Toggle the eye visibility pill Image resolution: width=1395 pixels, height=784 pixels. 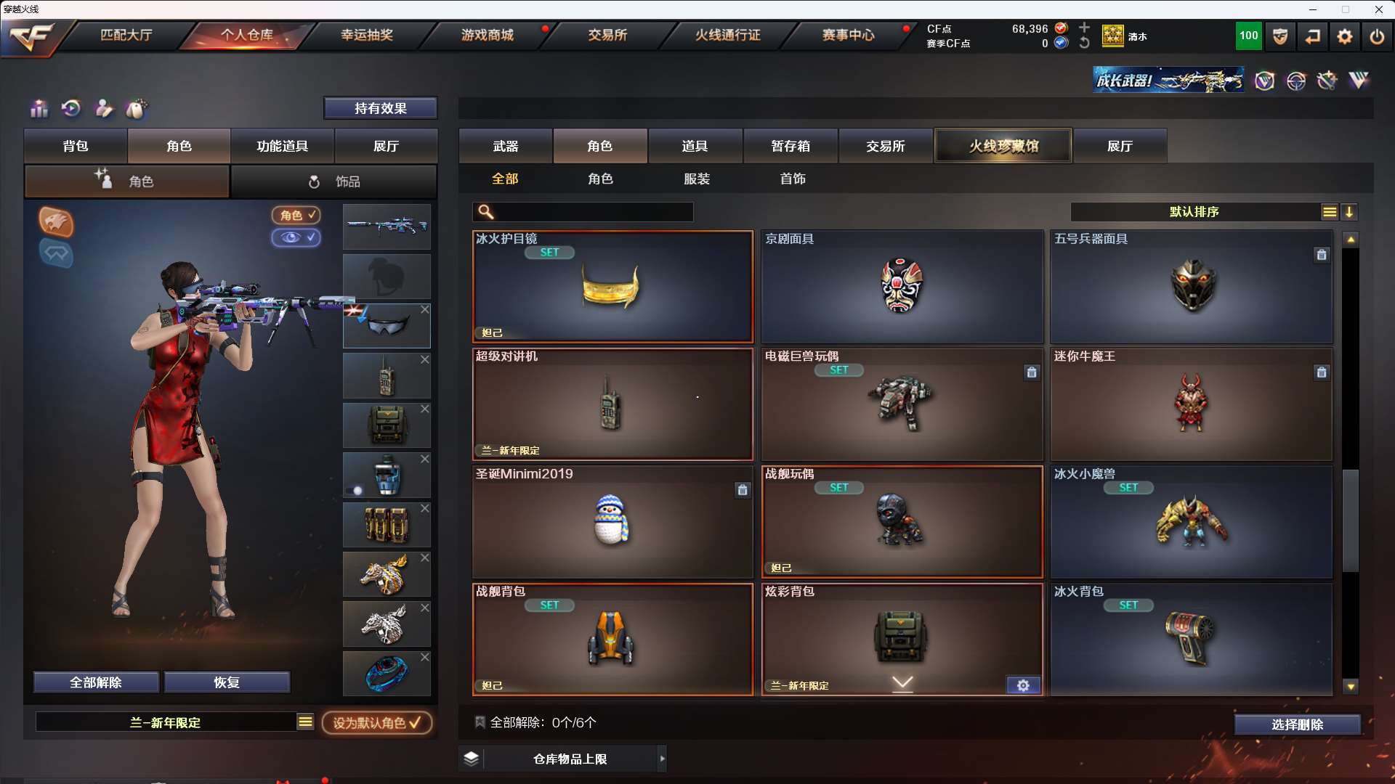coord(296,237)
